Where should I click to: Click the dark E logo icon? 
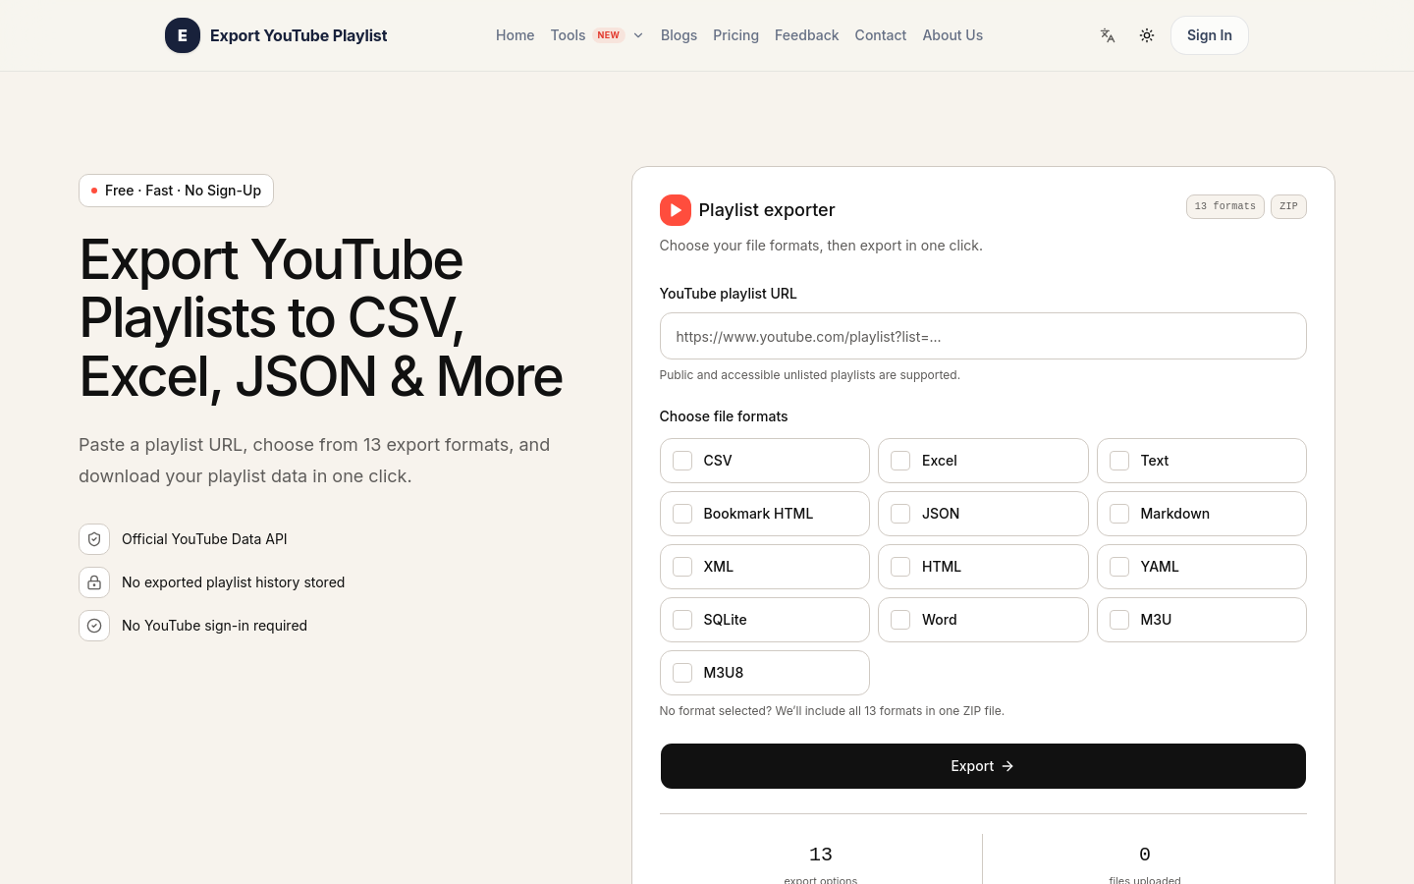(x=183, y=35)
